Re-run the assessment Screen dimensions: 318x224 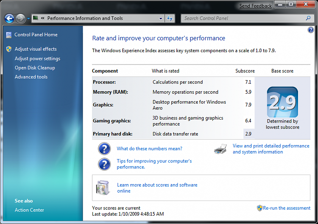coord(287,208)
